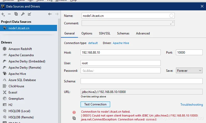Select node1.itcast.cn in Project Data Sources
This screenshot has height=123, width=206.
[x=29, y=28]
